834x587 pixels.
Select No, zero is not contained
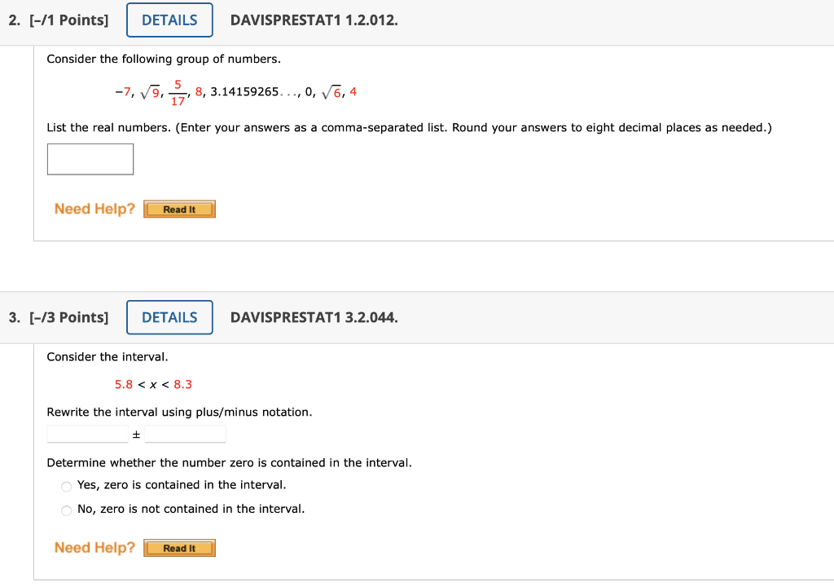tap(66, 510)
